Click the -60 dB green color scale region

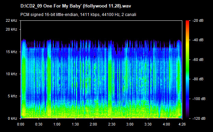[187, 60]
